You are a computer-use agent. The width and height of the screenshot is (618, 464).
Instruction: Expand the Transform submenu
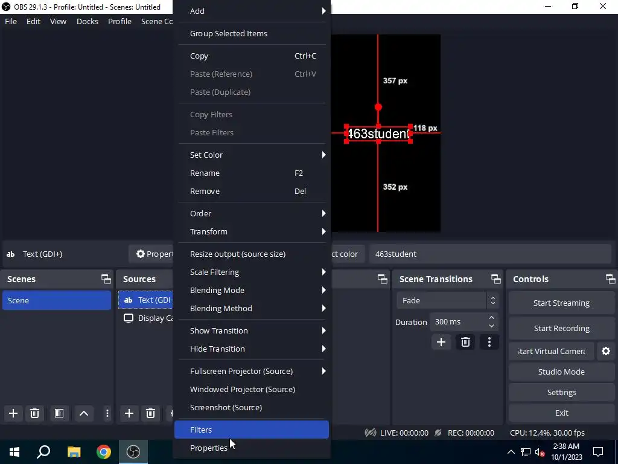252,231
